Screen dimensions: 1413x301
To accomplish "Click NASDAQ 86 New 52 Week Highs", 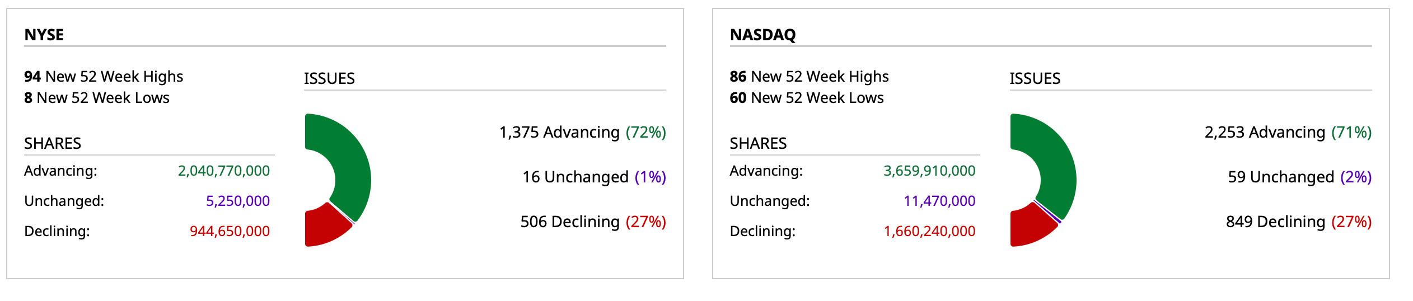I will (x=809, y=76).
